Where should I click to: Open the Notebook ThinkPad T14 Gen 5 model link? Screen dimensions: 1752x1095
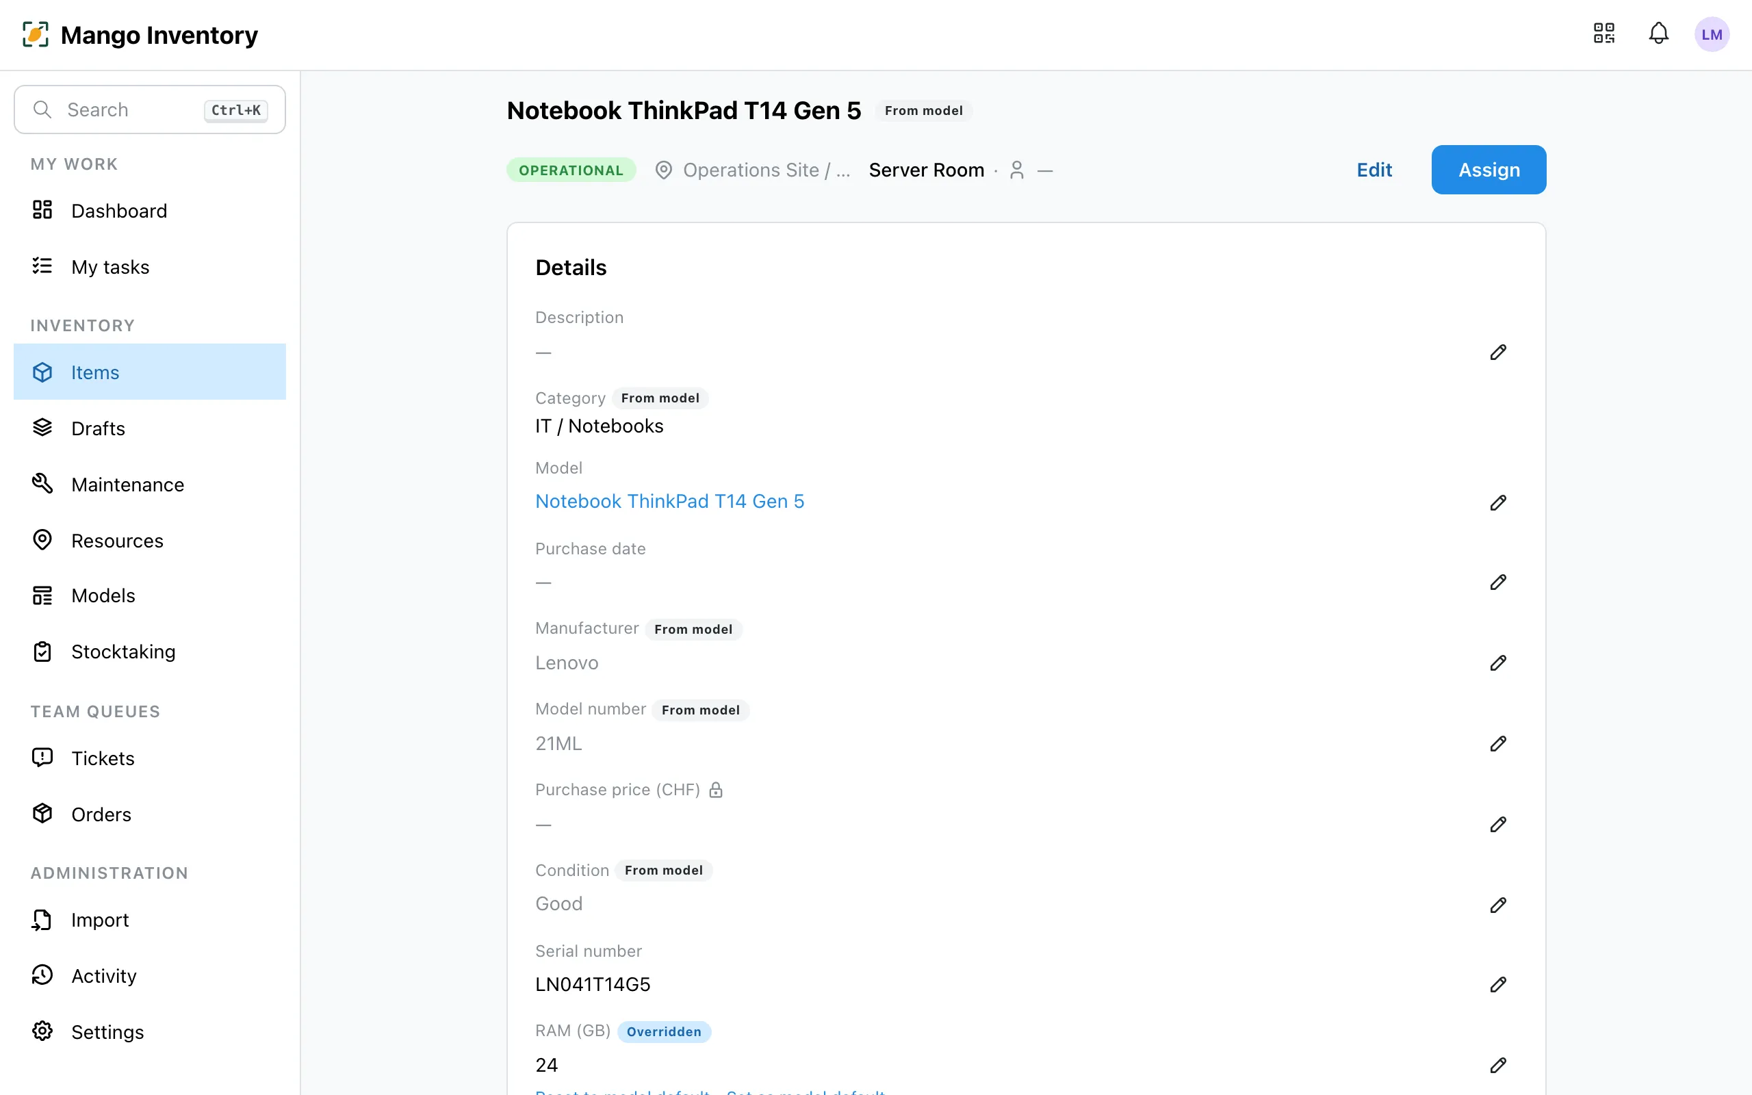coord(670,501)
